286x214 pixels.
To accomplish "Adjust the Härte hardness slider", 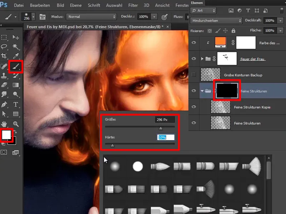I will [x=112, y=146].
